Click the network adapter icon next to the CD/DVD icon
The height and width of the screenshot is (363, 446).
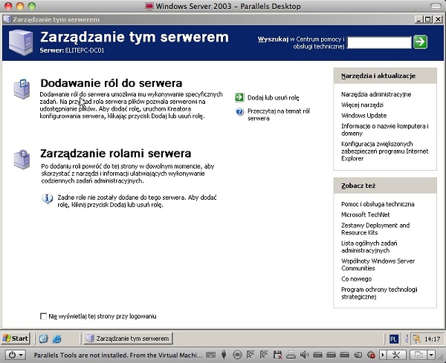pyautogui.click(x=251, y=355)
